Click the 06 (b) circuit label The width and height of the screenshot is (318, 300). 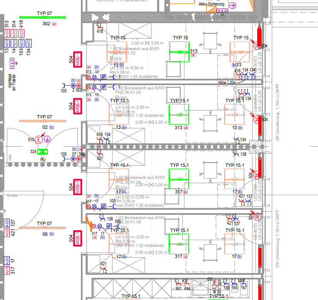coord(48,234)
